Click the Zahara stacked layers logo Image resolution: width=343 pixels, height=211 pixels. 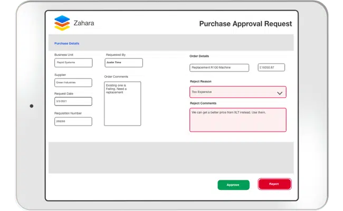62,23
